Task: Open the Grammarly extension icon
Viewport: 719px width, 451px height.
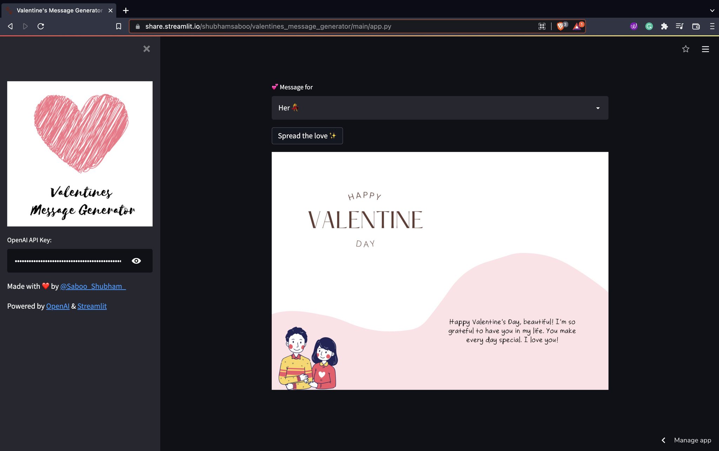Action: 649,26
